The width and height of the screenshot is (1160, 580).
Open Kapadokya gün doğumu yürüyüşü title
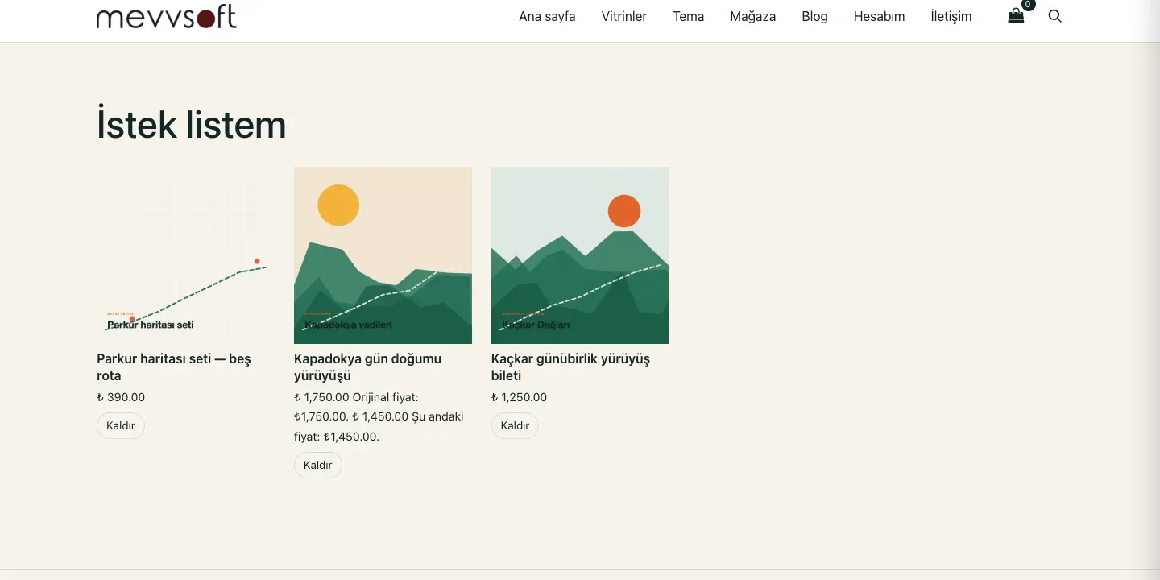point(367,367)
